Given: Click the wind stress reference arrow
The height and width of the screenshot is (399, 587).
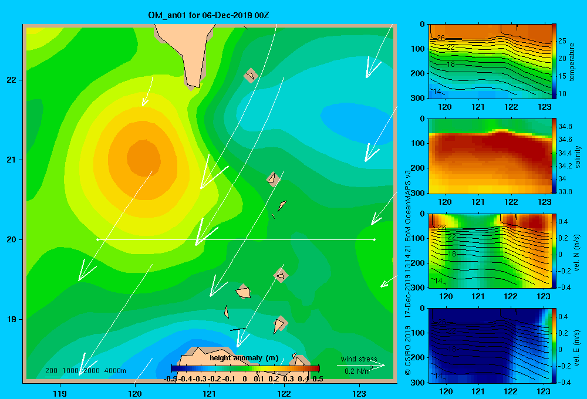Looking at the screenshot, I should [361, 365].
